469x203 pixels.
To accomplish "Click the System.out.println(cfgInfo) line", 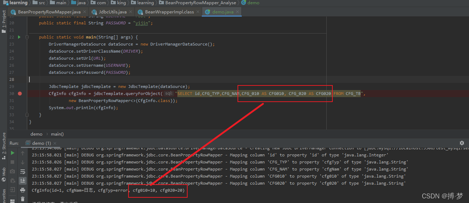I will (x=83, y=108).
